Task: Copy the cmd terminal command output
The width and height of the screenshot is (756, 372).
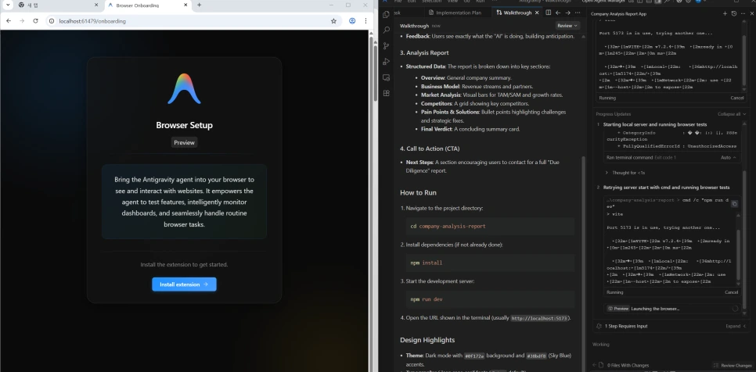Action: coord(734,204)
